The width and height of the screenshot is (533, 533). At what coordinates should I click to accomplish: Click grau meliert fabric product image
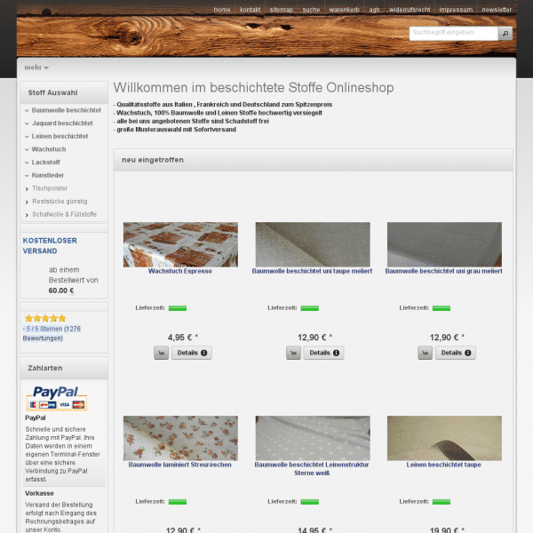444,244
